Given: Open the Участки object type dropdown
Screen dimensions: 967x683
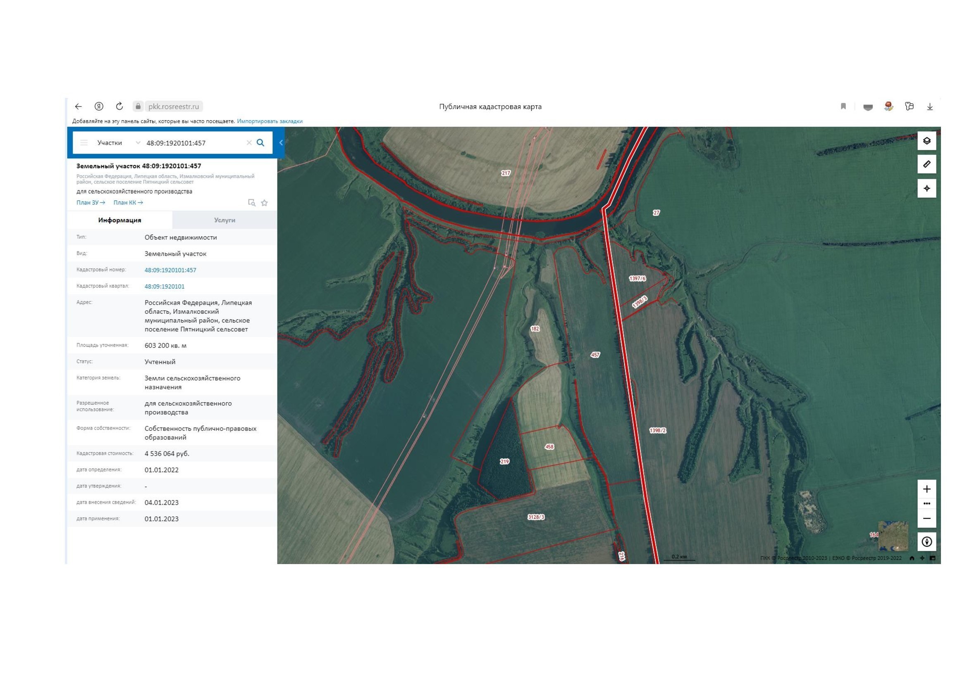Looking at the screenshot, I should coord(118,142).
